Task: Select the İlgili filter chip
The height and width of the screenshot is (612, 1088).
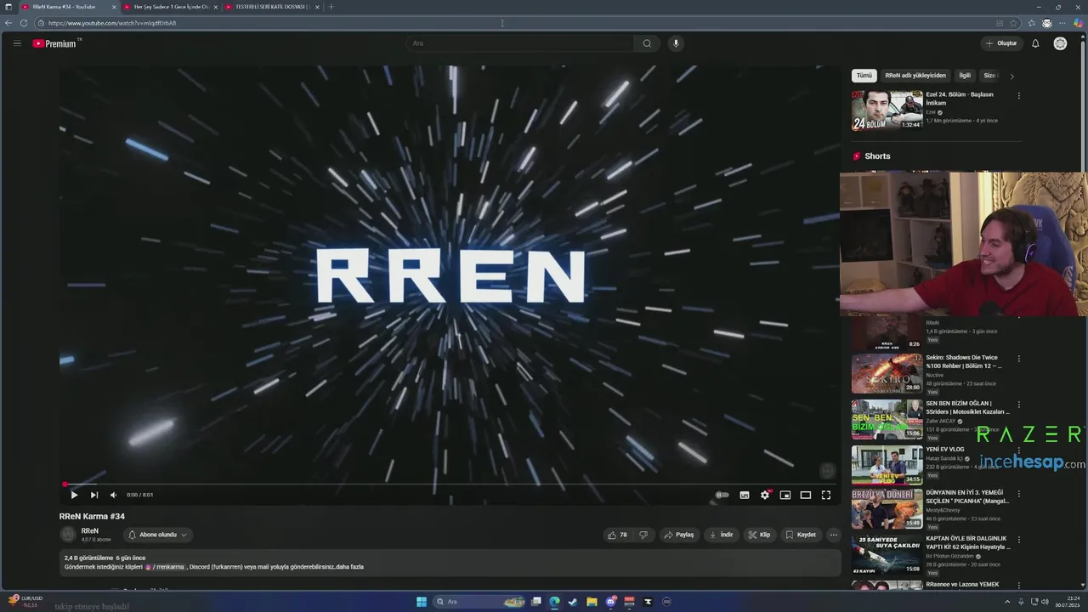Action: [965, 76]
